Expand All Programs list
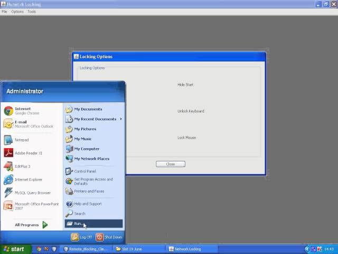The height and width of the screenshot is (254, 338). pos(31,225)
